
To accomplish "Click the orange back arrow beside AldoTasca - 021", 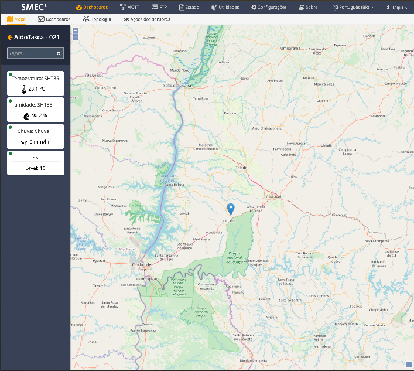I will (10, 38).
